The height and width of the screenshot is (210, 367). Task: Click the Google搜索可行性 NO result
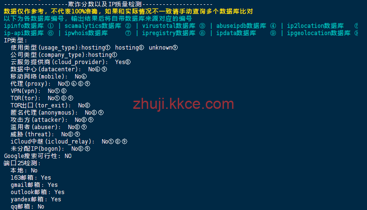tap(68, 156)
